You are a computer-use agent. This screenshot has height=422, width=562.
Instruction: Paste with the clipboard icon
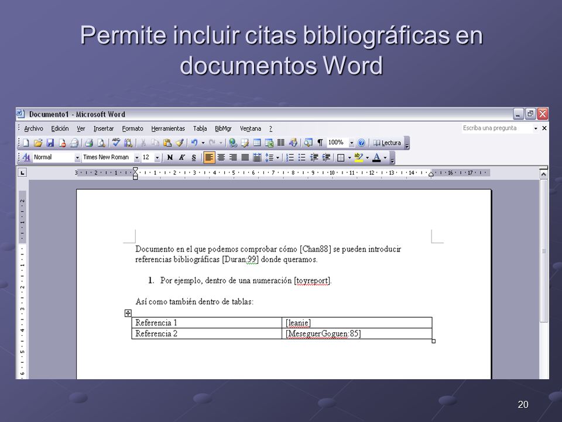click(x=167, y=143)
